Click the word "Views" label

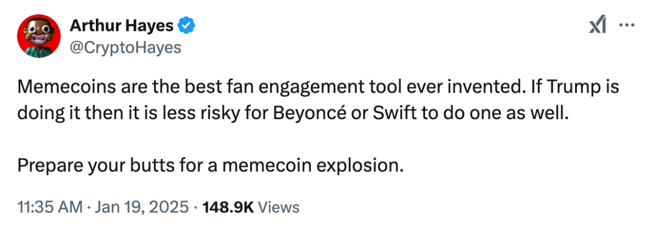pyautogui.click(x=279, y=207)
